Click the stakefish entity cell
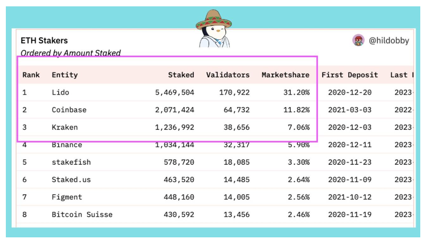 click(x=72, y=162)
